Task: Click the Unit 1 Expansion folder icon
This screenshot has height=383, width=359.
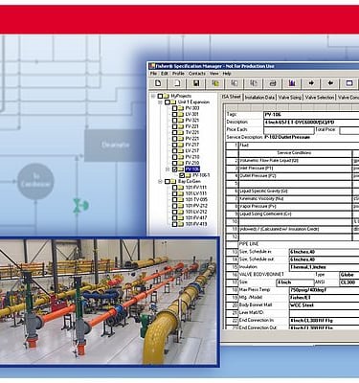Action: pyautogui.click(x=173, y=102)
